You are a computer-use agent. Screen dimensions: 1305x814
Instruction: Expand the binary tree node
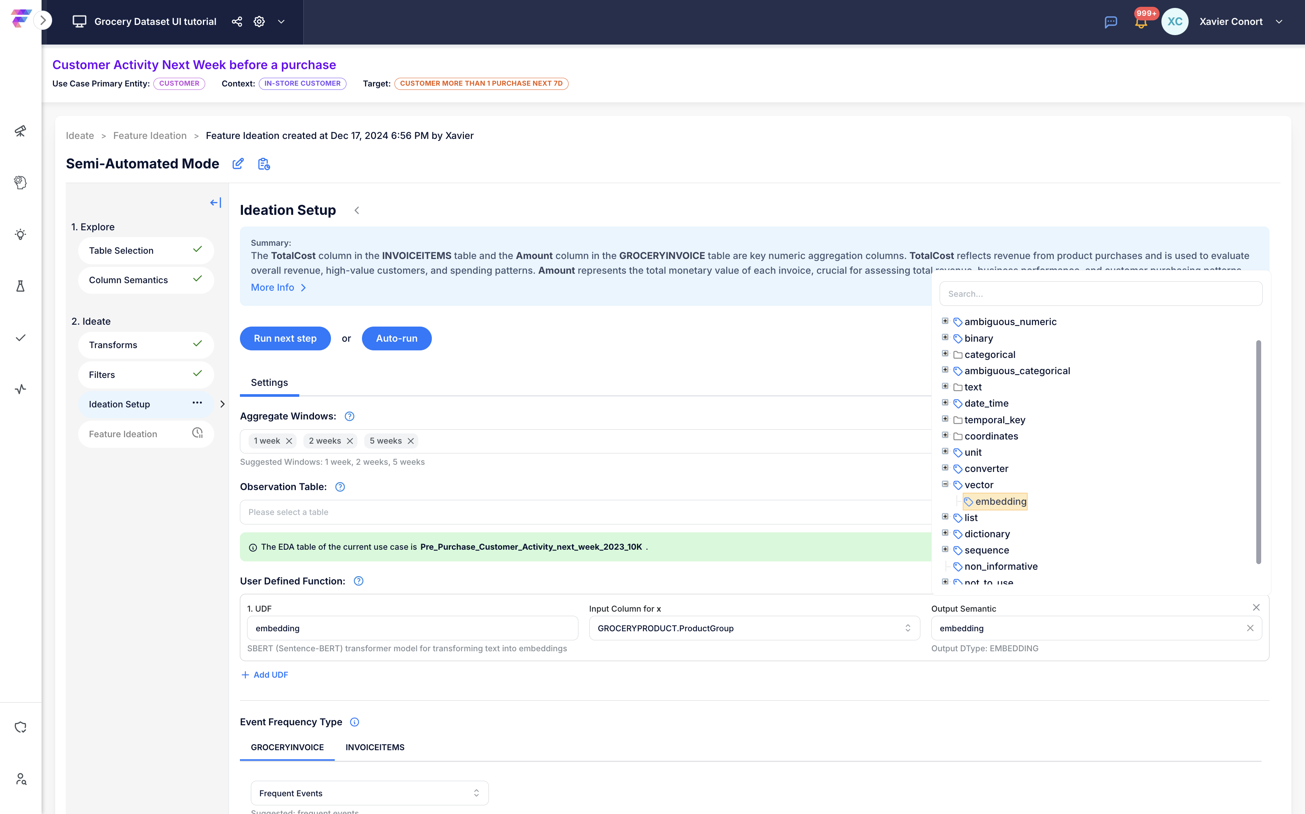945,337
